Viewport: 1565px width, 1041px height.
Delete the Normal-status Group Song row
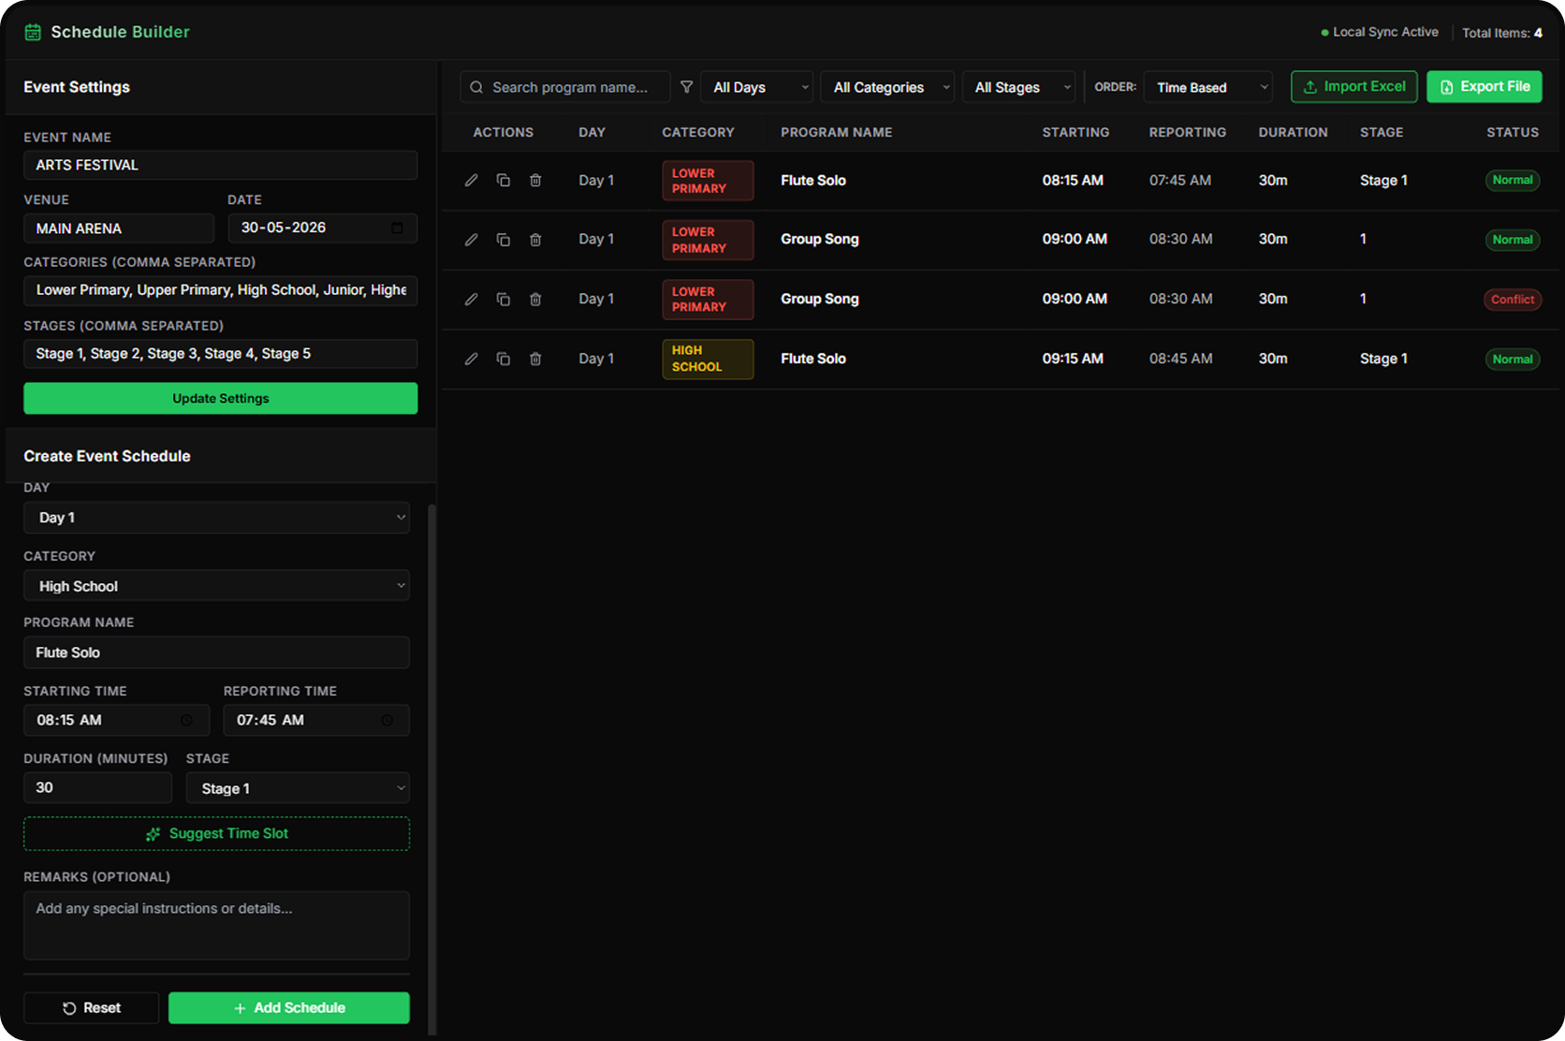(x=535, y=240)
